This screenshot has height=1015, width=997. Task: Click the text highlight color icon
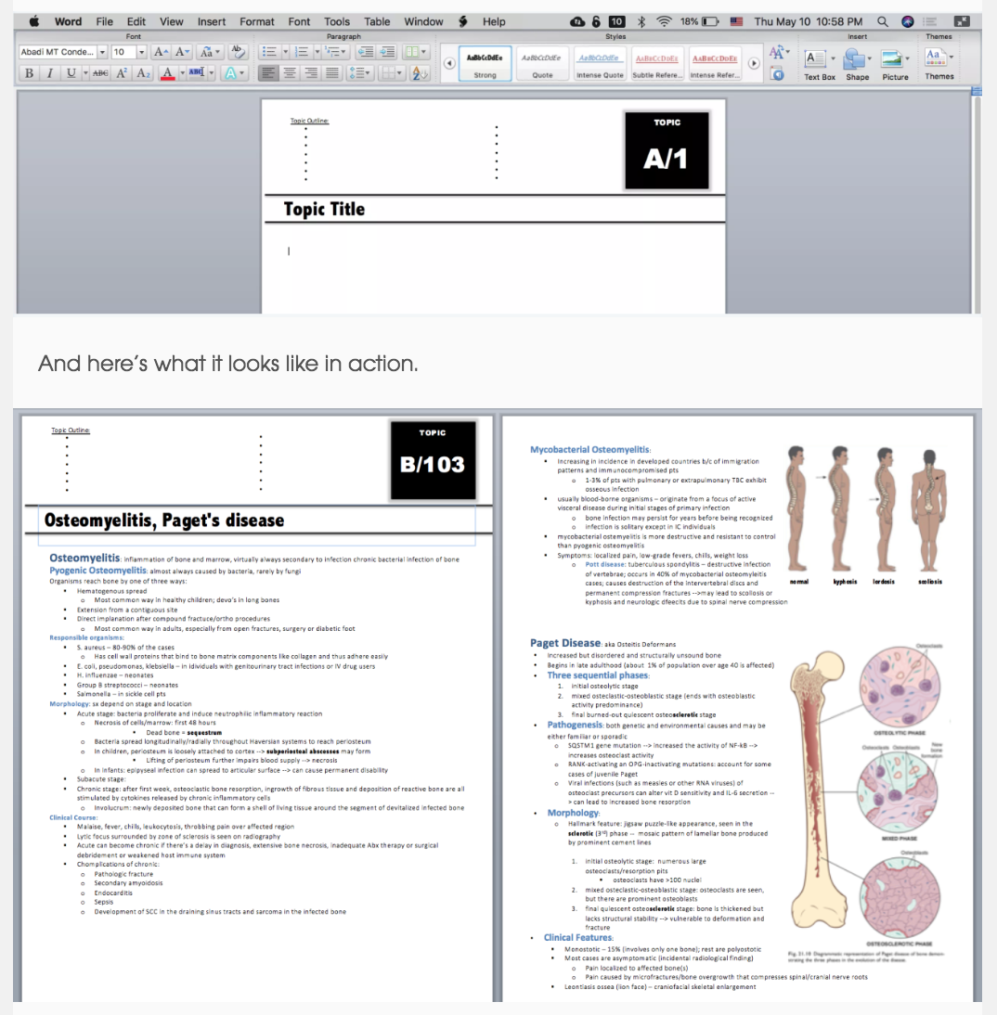(x=199, y=72)
